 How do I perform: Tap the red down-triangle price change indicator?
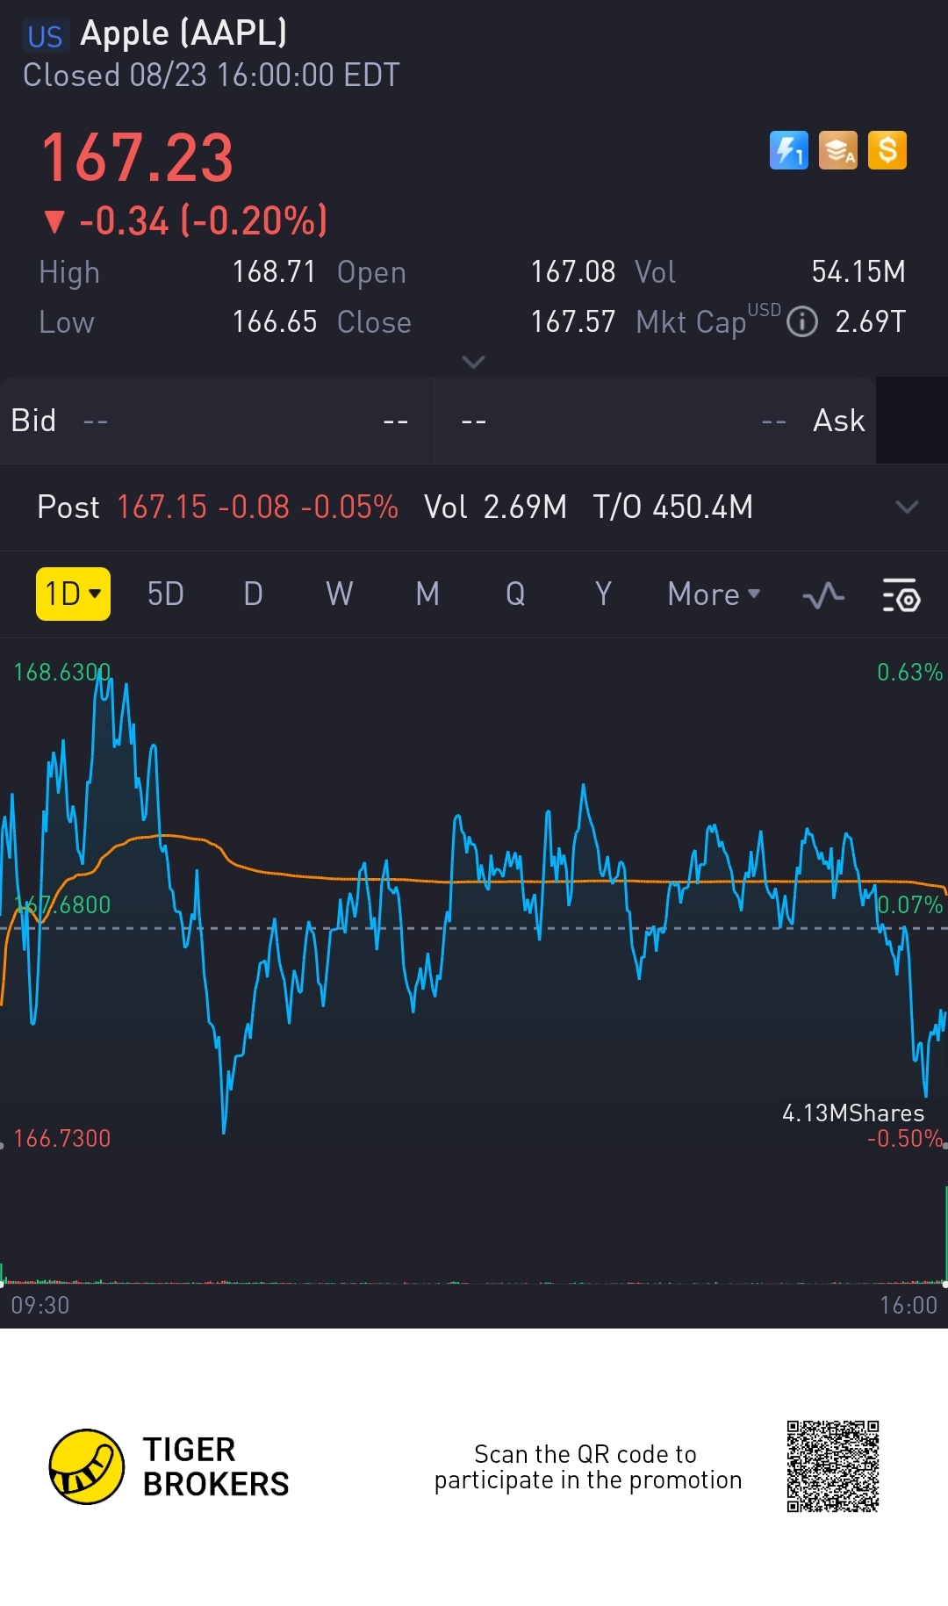coord(54,221)
